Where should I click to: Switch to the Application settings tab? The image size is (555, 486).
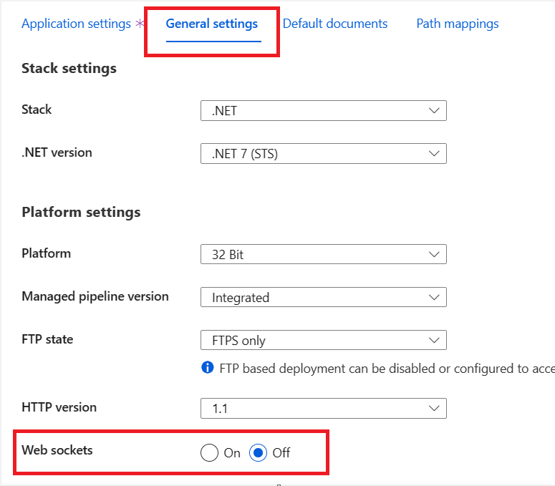76,24
